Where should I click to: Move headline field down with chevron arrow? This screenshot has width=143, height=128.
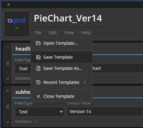tap(8, 79)
